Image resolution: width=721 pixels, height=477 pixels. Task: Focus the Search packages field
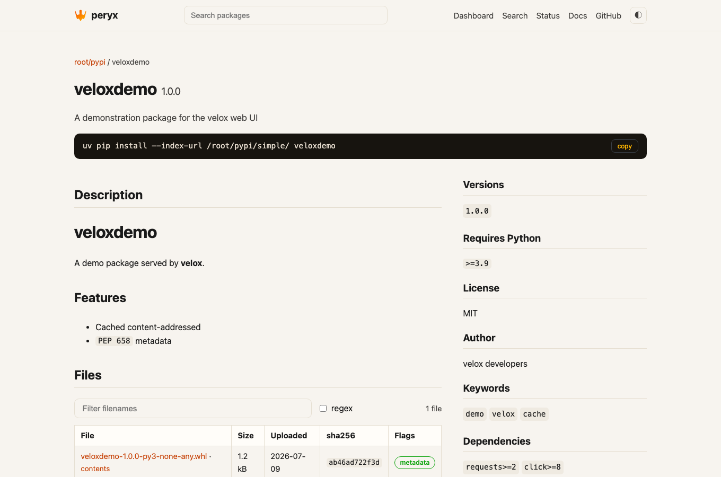click(286, 15)
